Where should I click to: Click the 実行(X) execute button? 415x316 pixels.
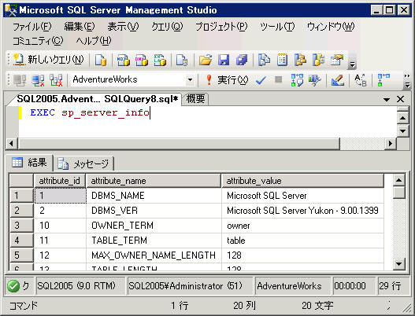click(x=227, y=80)
